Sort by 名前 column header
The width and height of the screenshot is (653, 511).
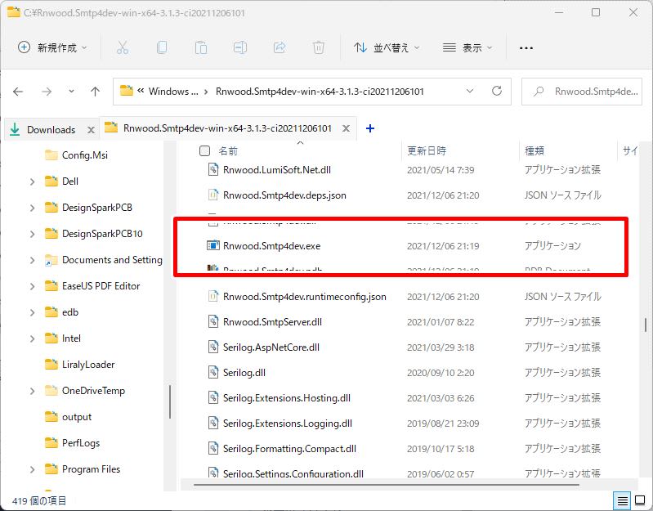pyautogui.click(x=228, y=150)
